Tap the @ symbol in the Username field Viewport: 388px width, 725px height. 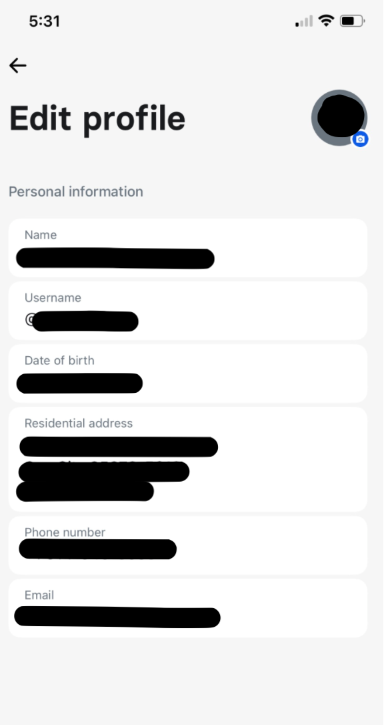[x=29, y=319]
